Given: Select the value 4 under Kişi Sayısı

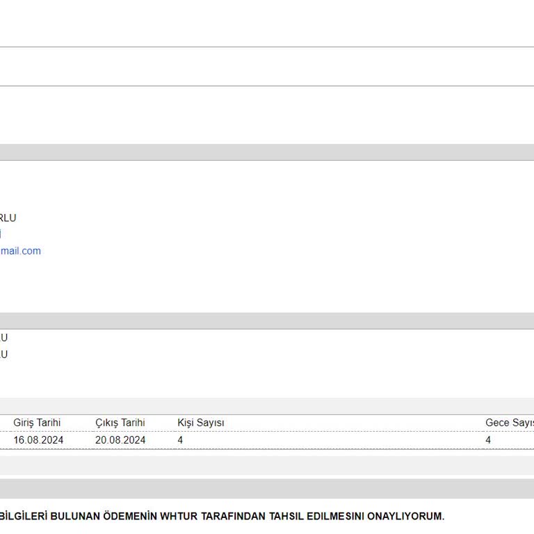Looking at the screenshot, I should (180, 440).
